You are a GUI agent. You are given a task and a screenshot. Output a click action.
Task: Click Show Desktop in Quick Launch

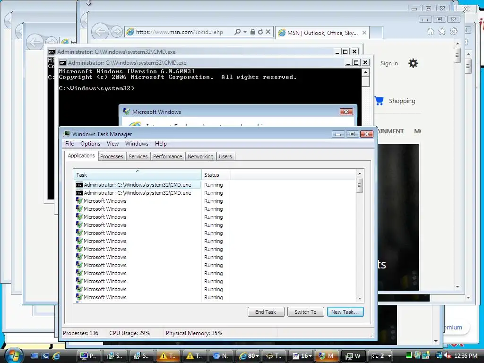[34, 356]
